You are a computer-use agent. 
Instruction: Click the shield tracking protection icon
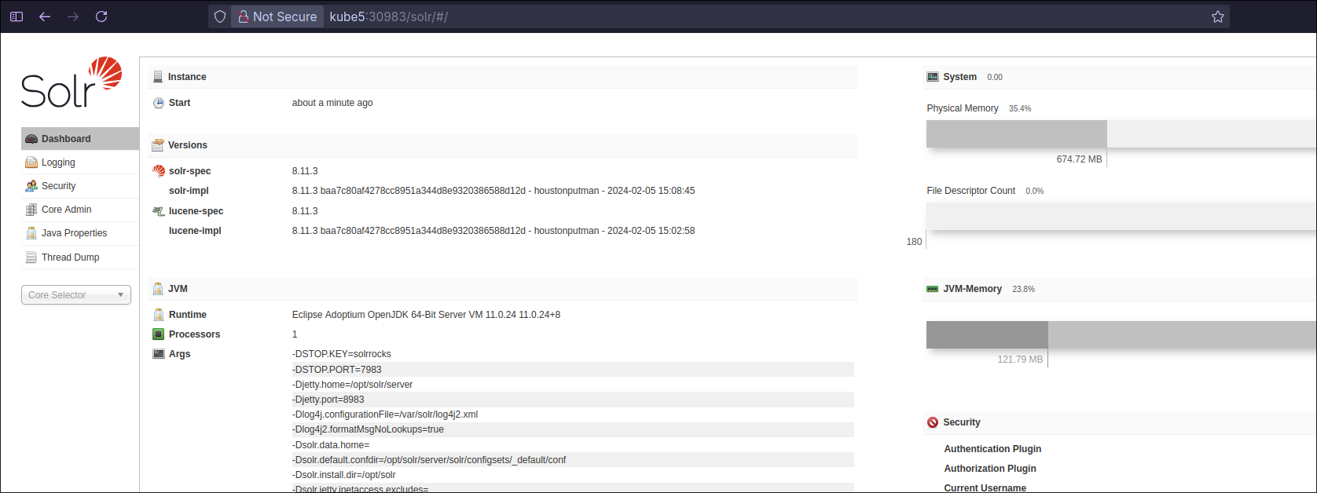(220, 16)
